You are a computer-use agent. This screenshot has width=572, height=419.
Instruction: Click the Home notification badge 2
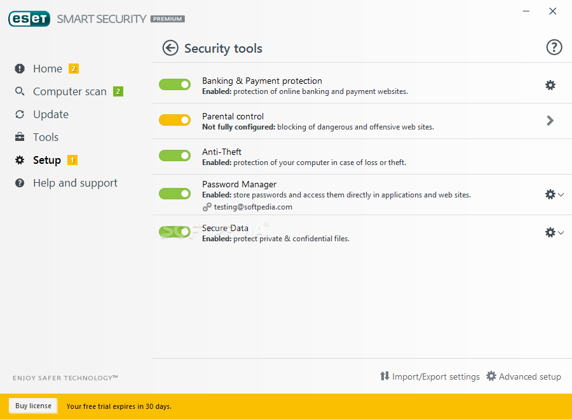(x=74, y=69)
